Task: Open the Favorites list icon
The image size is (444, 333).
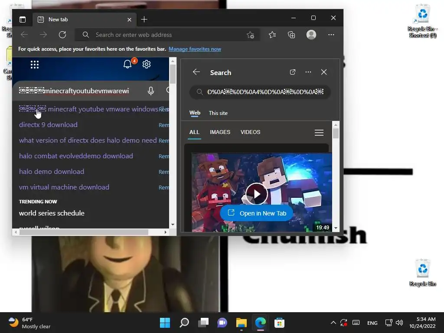Action: [x=272, y=35]
